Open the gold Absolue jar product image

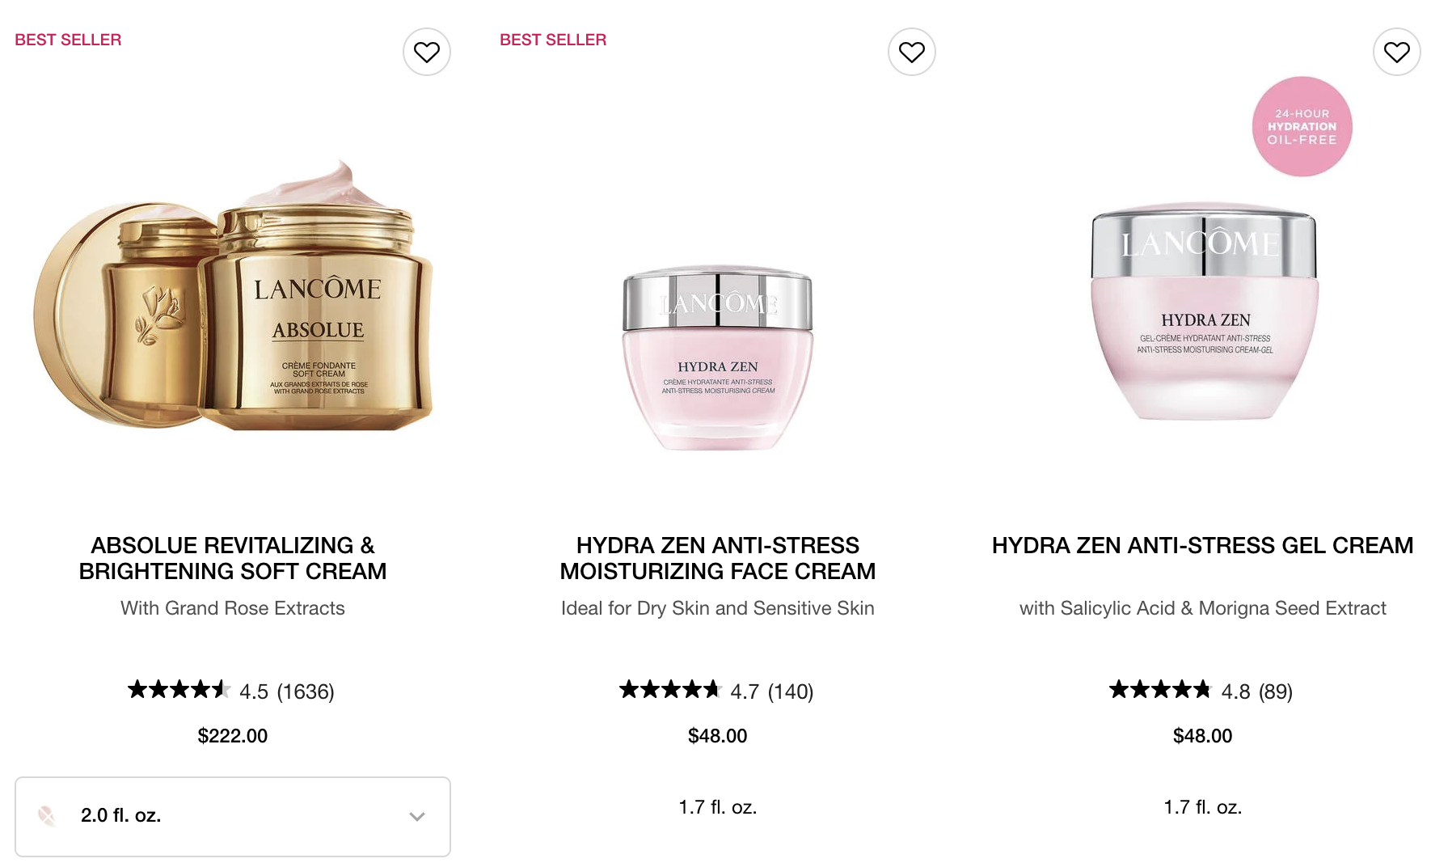[233, 297]
